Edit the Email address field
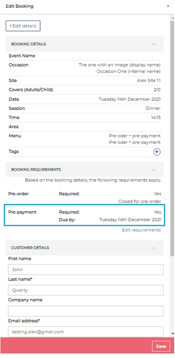Viewport: 175px width, 358px height. click(86, 331)
